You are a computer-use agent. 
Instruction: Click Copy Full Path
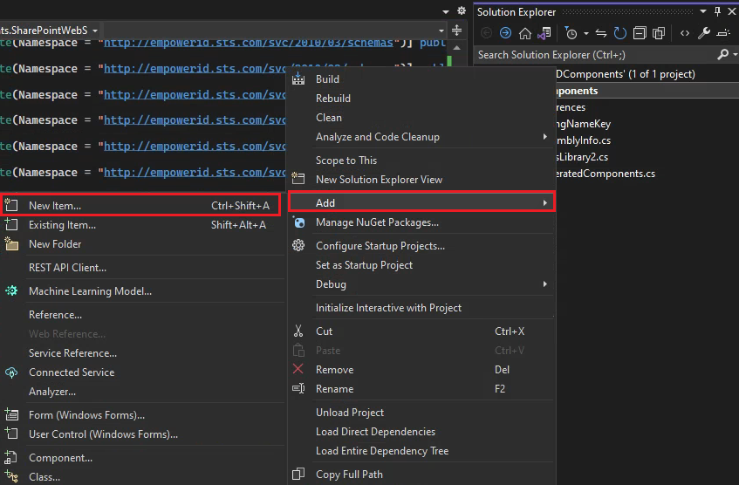click(421, 475)
